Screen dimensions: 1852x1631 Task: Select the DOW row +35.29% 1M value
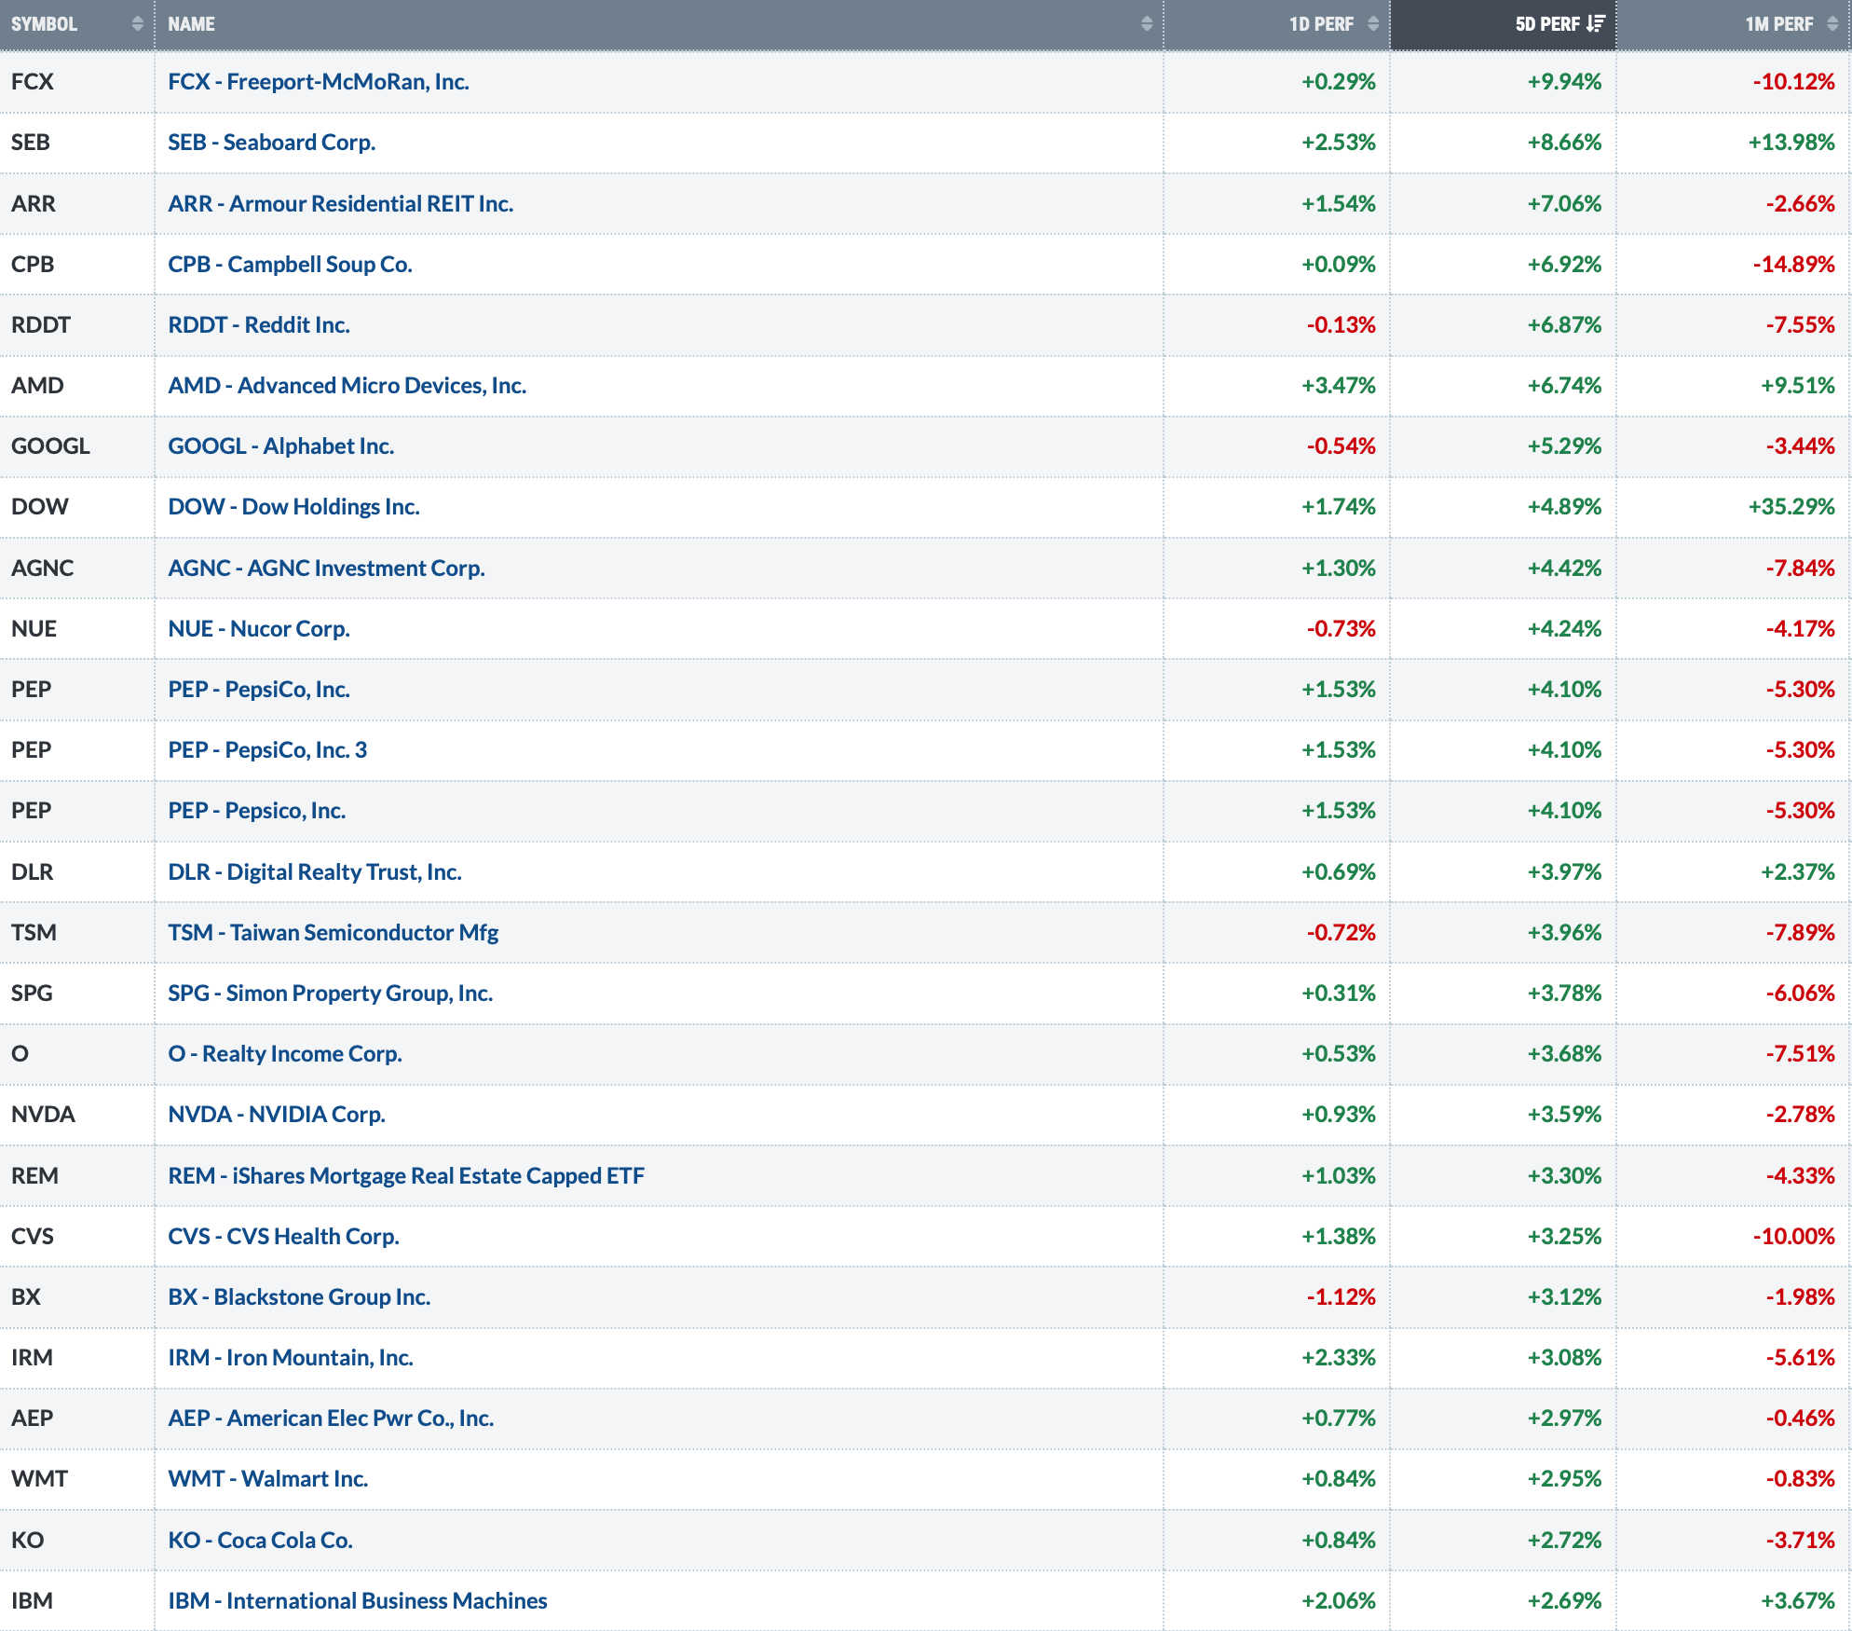pyautogui.click(x=1791, y=507)
